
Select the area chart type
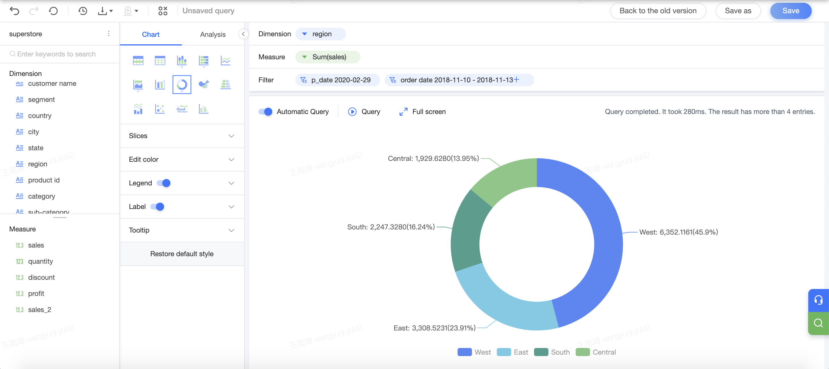[138, 85]
